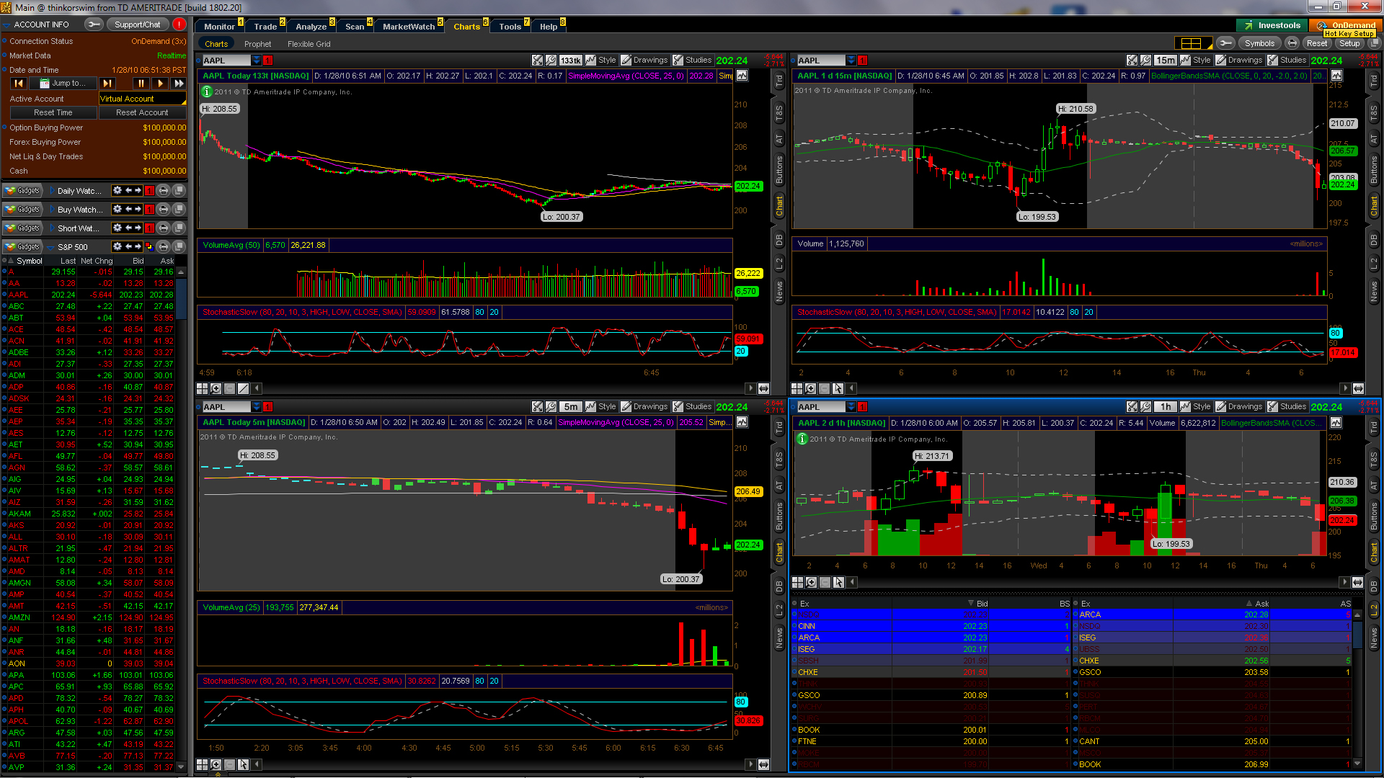
Task: Expand the Short Watchlist gadget
Action: (52, 228)
